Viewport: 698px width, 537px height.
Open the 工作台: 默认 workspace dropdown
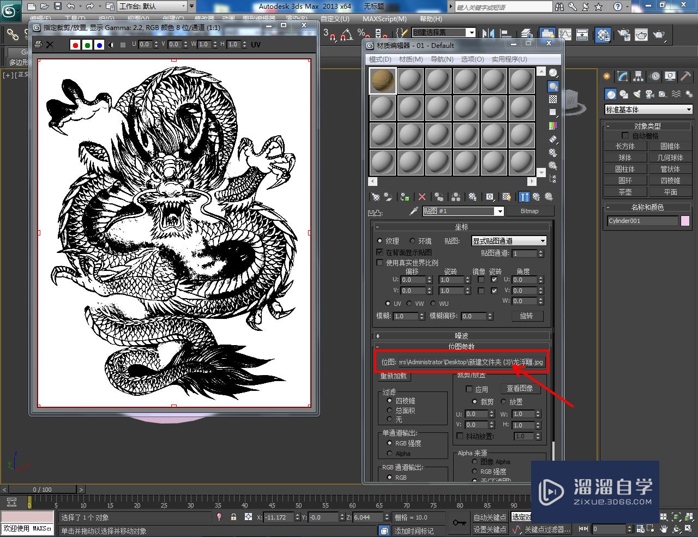tap(152, 7)
